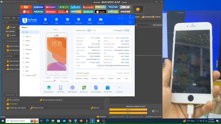Select Apple brand button
Viewport: 221px width, 124px height.
click(100, 12)
